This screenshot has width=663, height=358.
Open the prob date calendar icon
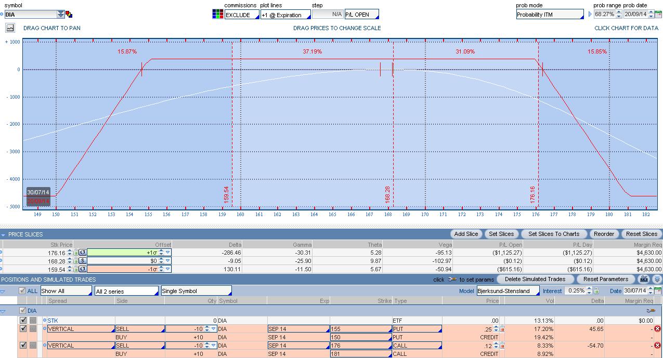click(658, 15)
